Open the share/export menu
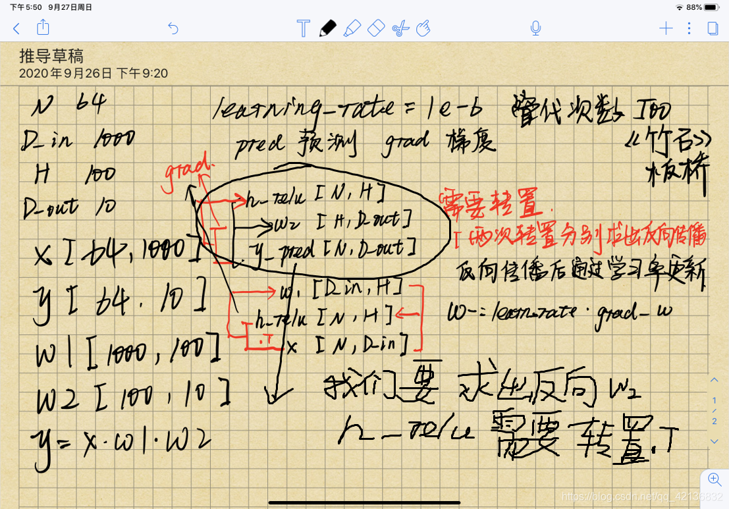729x509 pixels. tap(43, 27)
